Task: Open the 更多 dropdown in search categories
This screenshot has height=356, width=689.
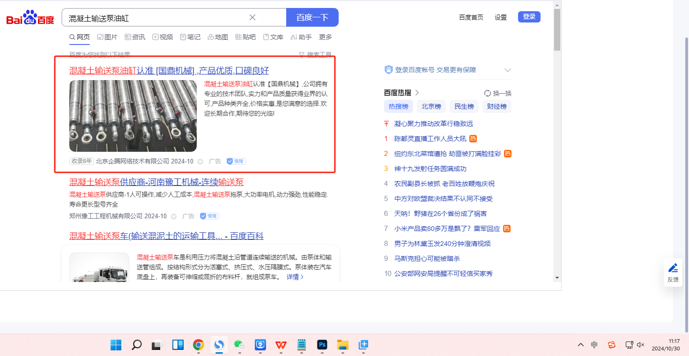Action: (x=325, y=37)
